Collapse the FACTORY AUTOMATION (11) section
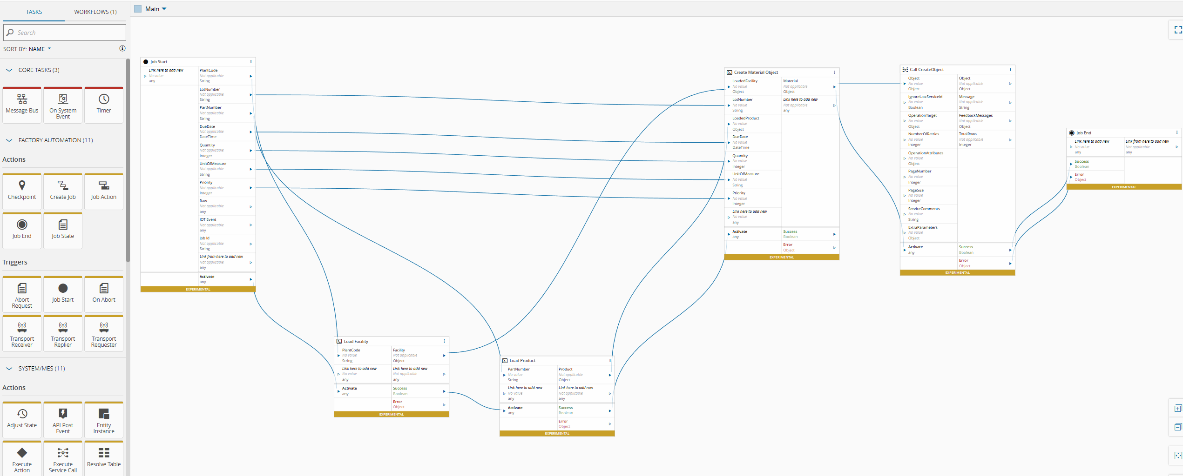 (x=9, y=140)
